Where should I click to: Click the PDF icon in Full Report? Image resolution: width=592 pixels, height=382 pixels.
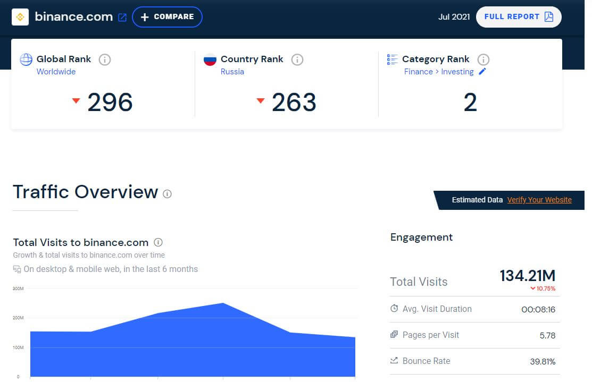point(549,16)
